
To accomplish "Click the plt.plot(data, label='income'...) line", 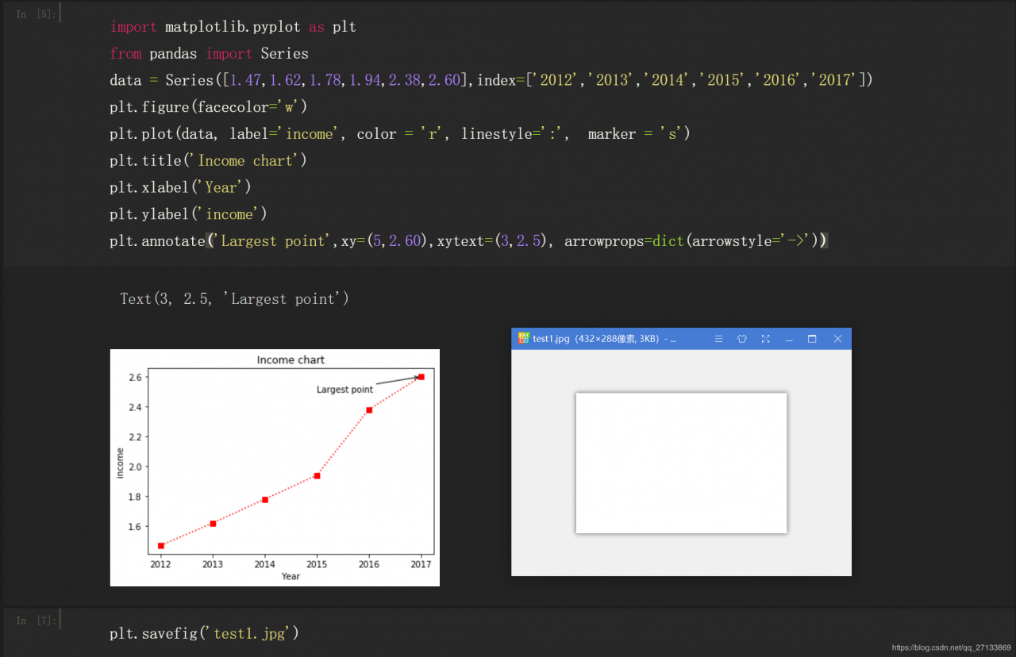I will [400, 134].
